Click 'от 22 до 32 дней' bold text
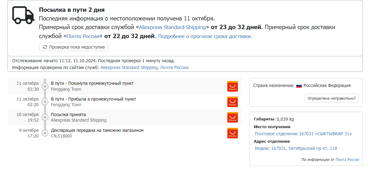The image size is (370, 169). click(x=130, y=37)
